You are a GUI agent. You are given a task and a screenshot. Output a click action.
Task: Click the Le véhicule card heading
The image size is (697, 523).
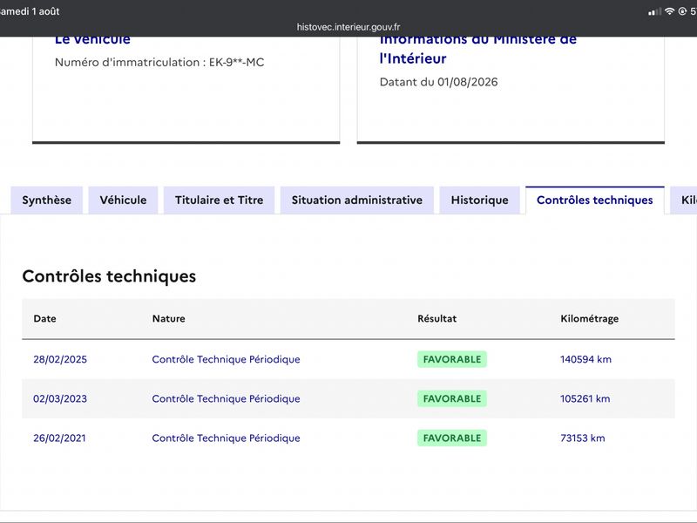(92, 40)
